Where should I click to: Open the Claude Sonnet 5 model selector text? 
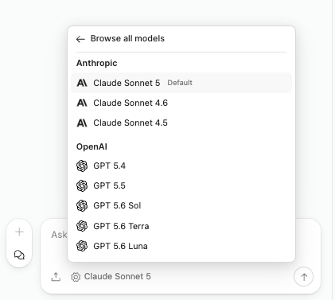[x=117, y=276]
